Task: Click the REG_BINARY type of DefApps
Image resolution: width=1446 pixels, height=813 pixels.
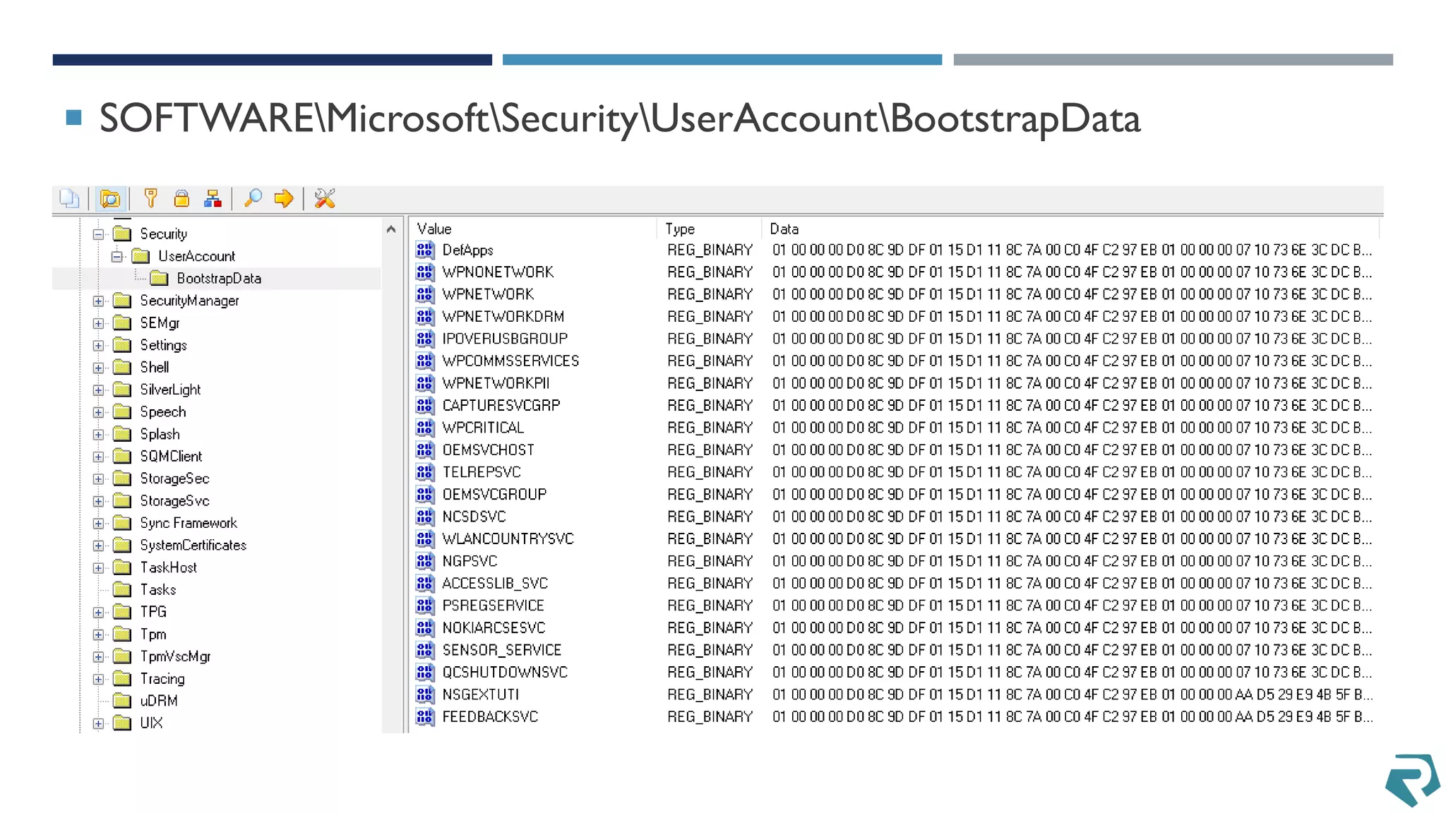Action: click(x=710, y=250)
